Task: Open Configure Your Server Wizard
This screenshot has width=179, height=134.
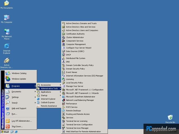Action: (84, 48)
